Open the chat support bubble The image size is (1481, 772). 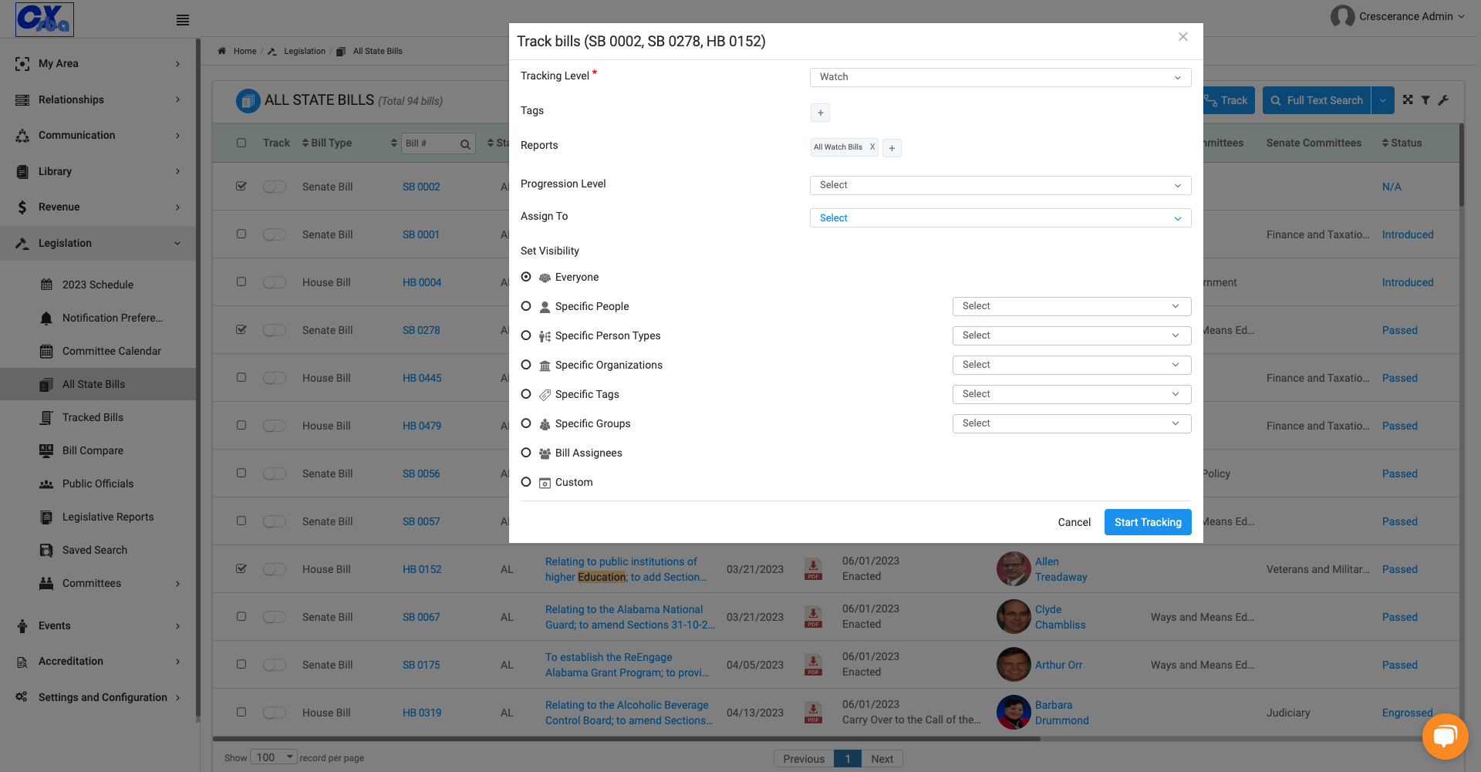(x=1445, y=737)
